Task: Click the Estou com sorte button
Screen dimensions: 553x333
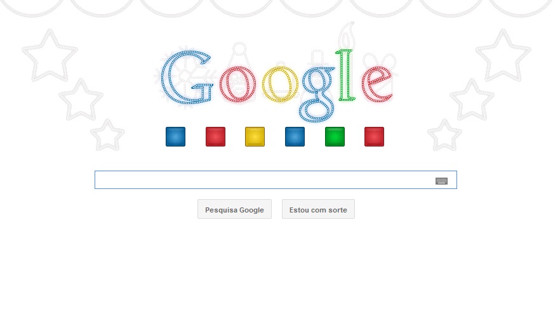Action: point(318,209)
